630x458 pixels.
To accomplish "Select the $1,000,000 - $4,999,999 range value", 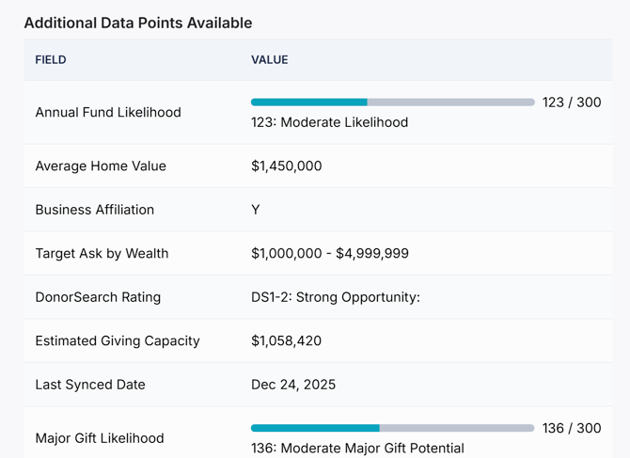I will pyautogui.click(x=330, y=254).
